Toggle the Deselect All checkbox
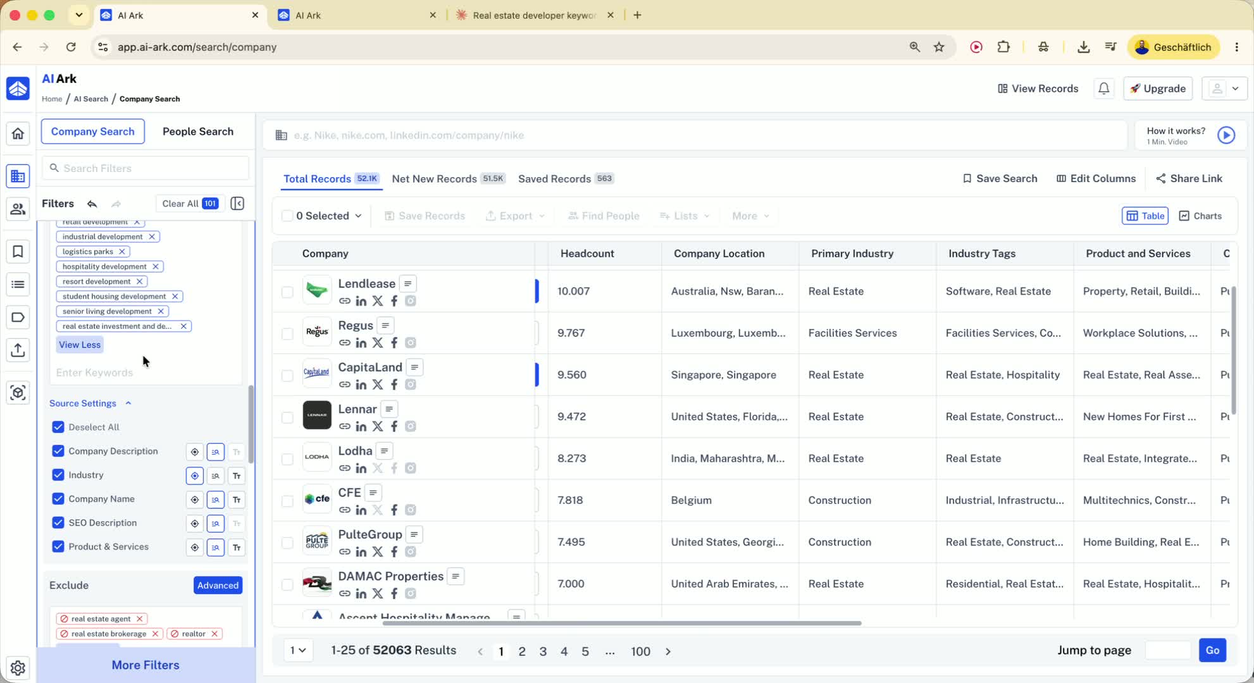The width and height of the screenshot is (1254, 683). (58, 427)
